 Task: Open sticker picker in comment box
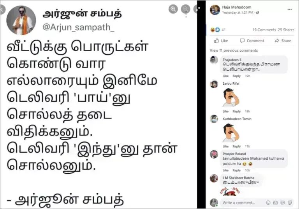point(290,203)
